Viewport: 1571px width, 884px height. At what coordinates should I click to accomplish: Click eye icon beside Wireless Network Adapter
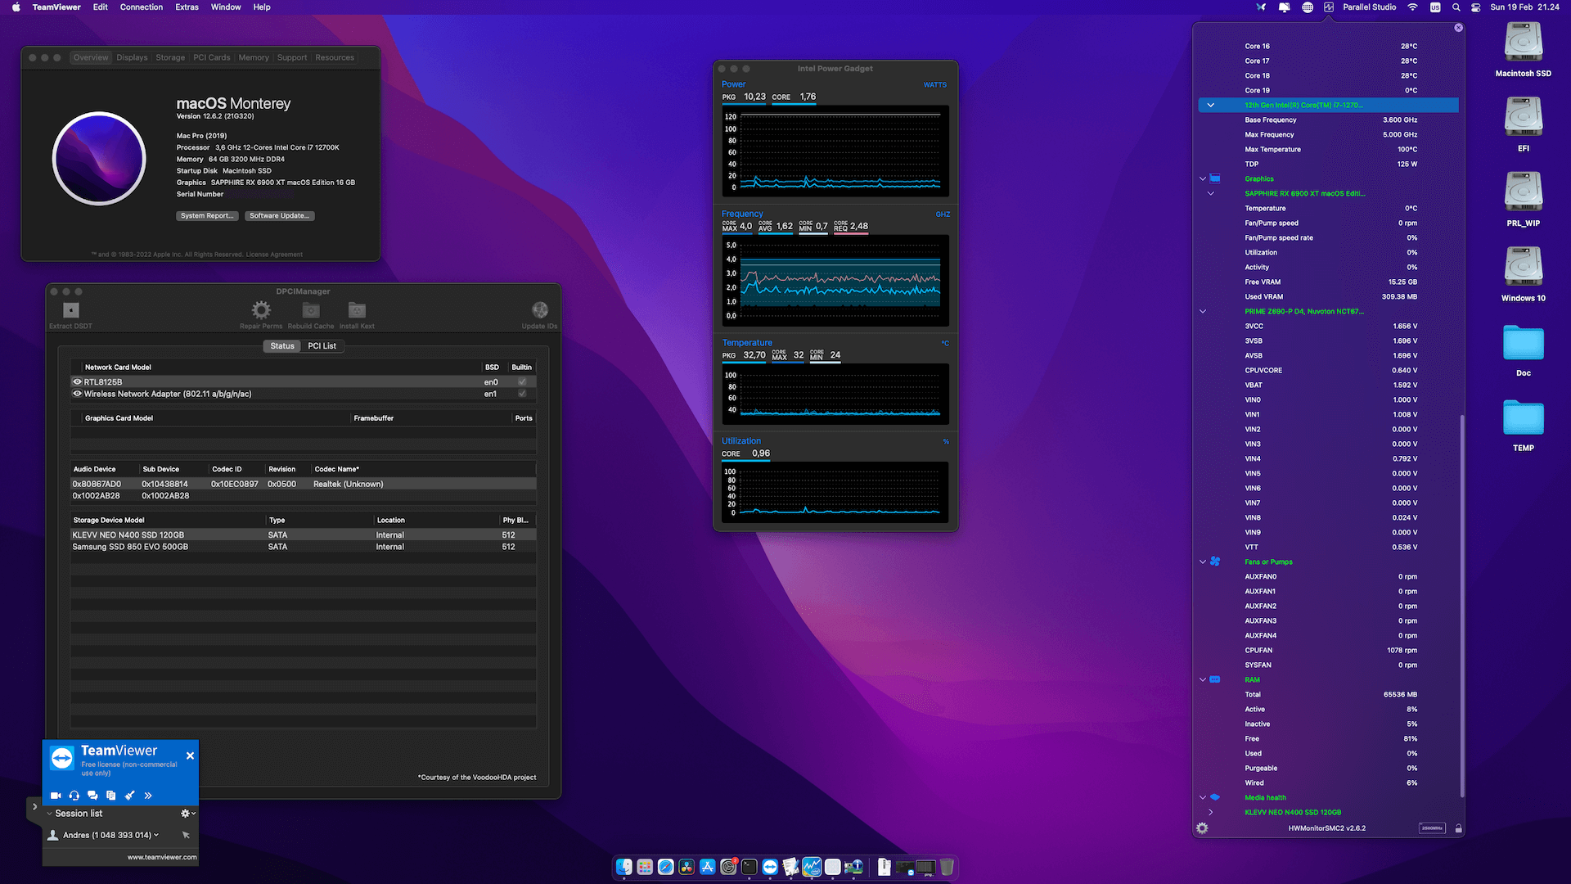(x=78, y=395)
